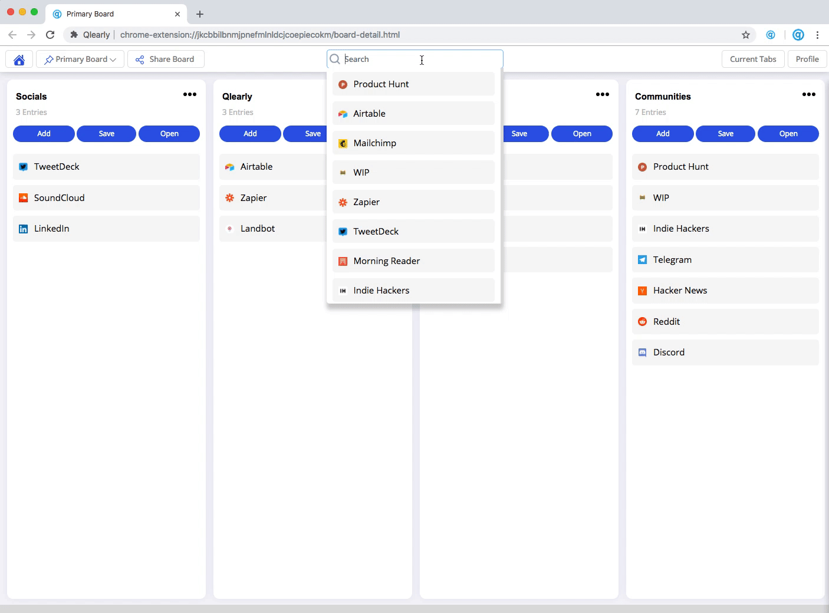Click the Share Board button
829x613 pixels.
(x=166, y=60)
